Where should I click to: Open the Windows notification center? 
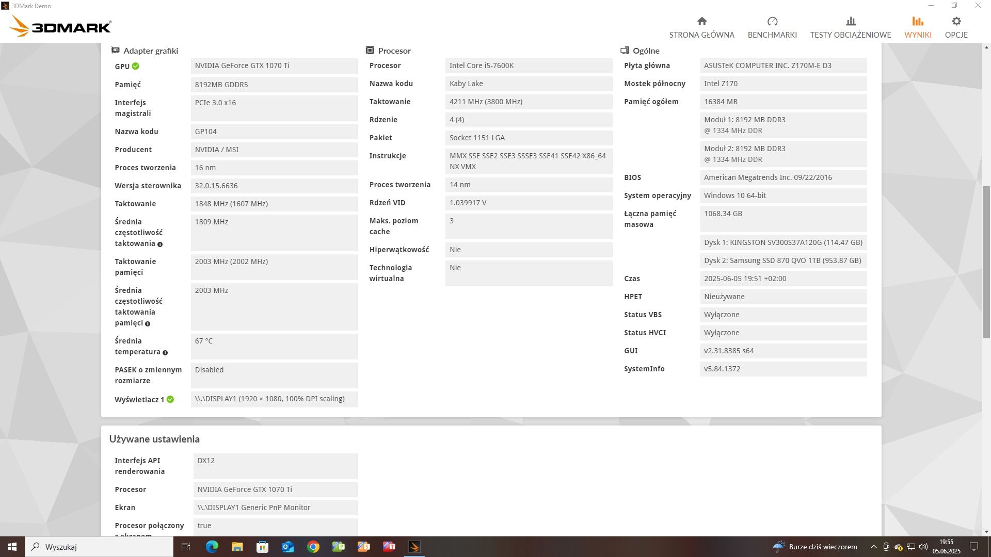(x=974, y=547)
